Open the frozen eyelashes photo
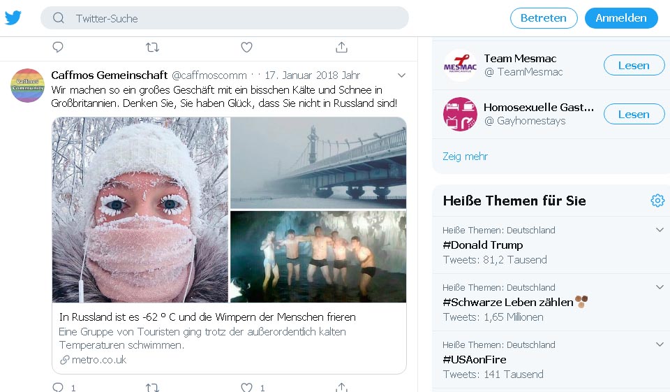 tap(140, 210)
